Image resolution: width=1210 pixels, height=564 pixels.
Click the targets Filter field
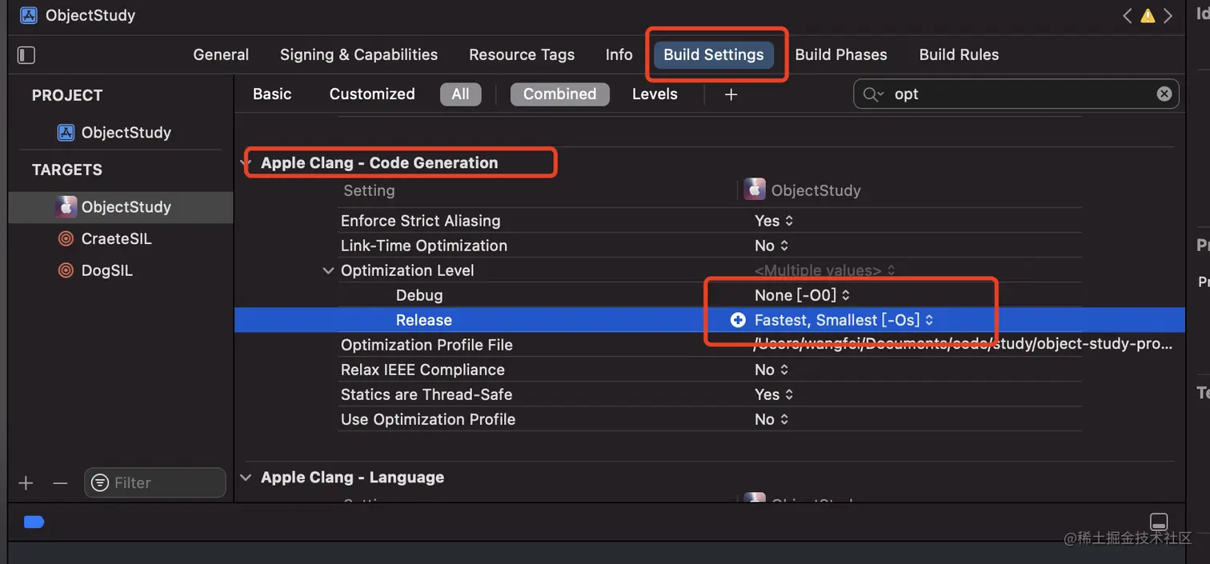click(156, 482)
